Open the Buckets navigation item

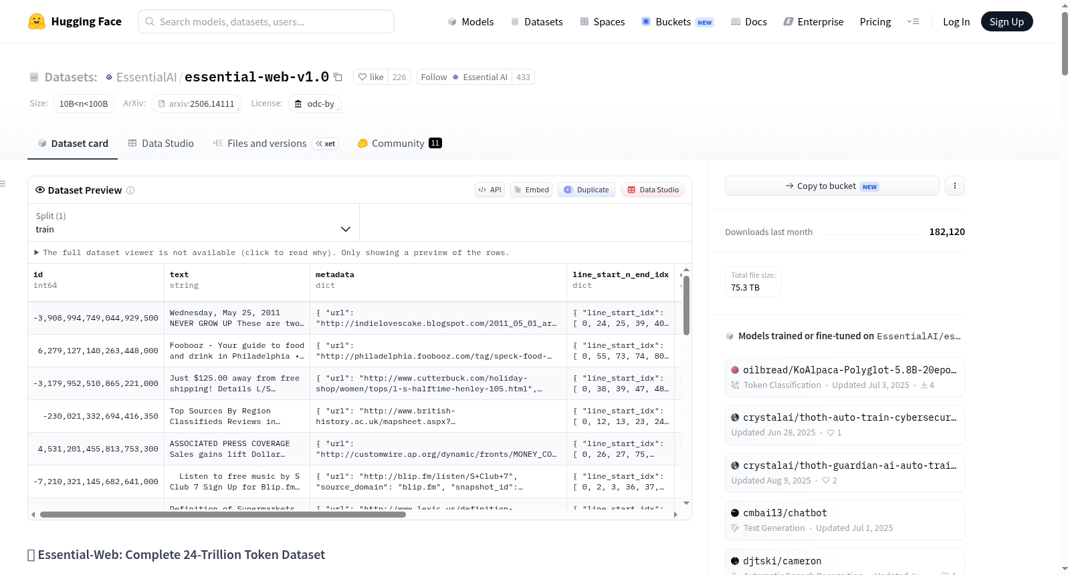click(x=677, y=21)
